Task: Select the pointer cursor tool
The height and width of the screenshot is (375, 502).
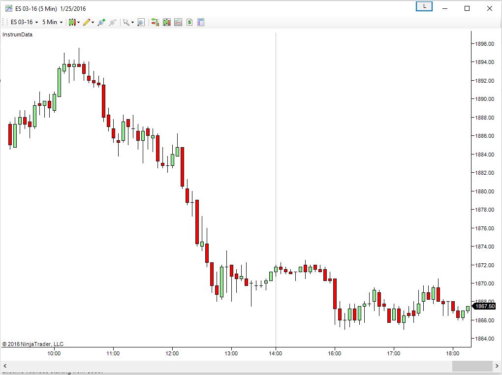Action: (126, 22)
